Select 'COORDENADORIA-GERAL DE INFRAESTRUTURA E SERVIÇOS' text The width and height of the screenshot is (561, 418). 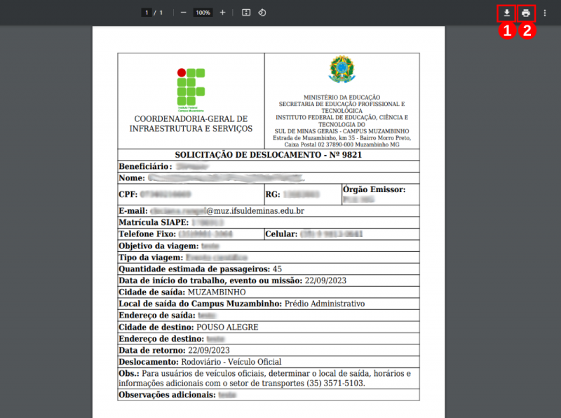(x=191, y=123)
